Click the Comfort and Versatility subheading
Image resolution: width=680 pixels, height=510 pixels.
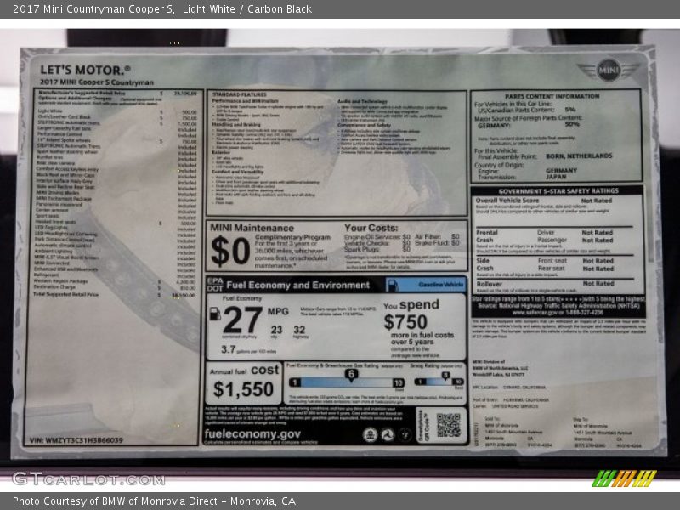point(238,172)
